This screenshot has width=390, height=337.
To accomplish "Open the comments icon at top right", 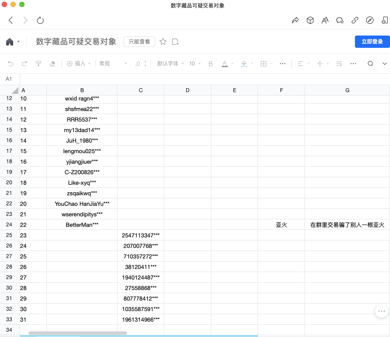I will coord(340,20).
